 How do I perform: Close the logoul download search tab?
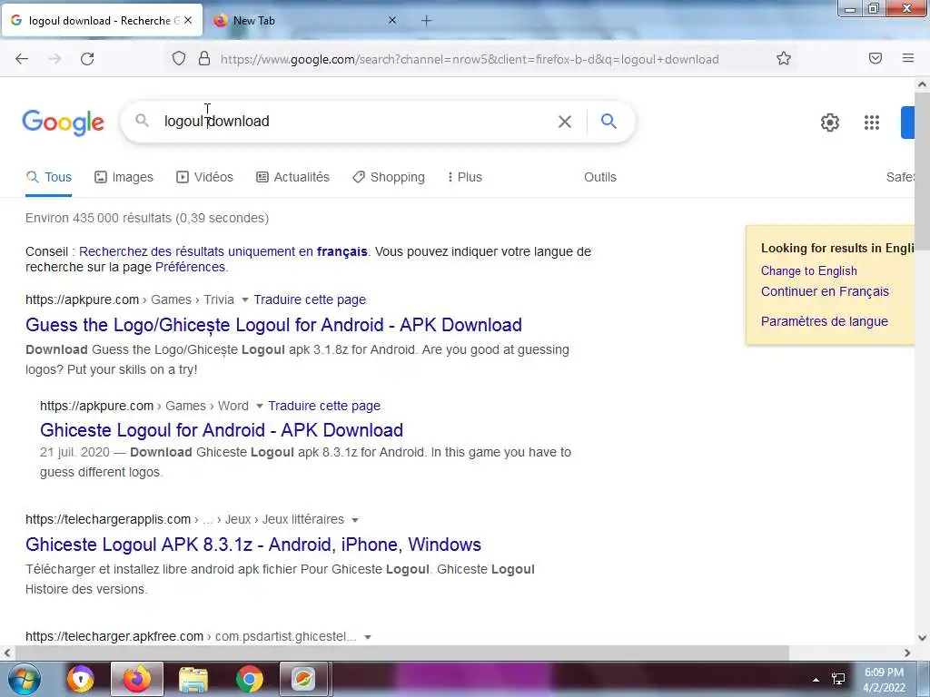(x=188, y=20)
